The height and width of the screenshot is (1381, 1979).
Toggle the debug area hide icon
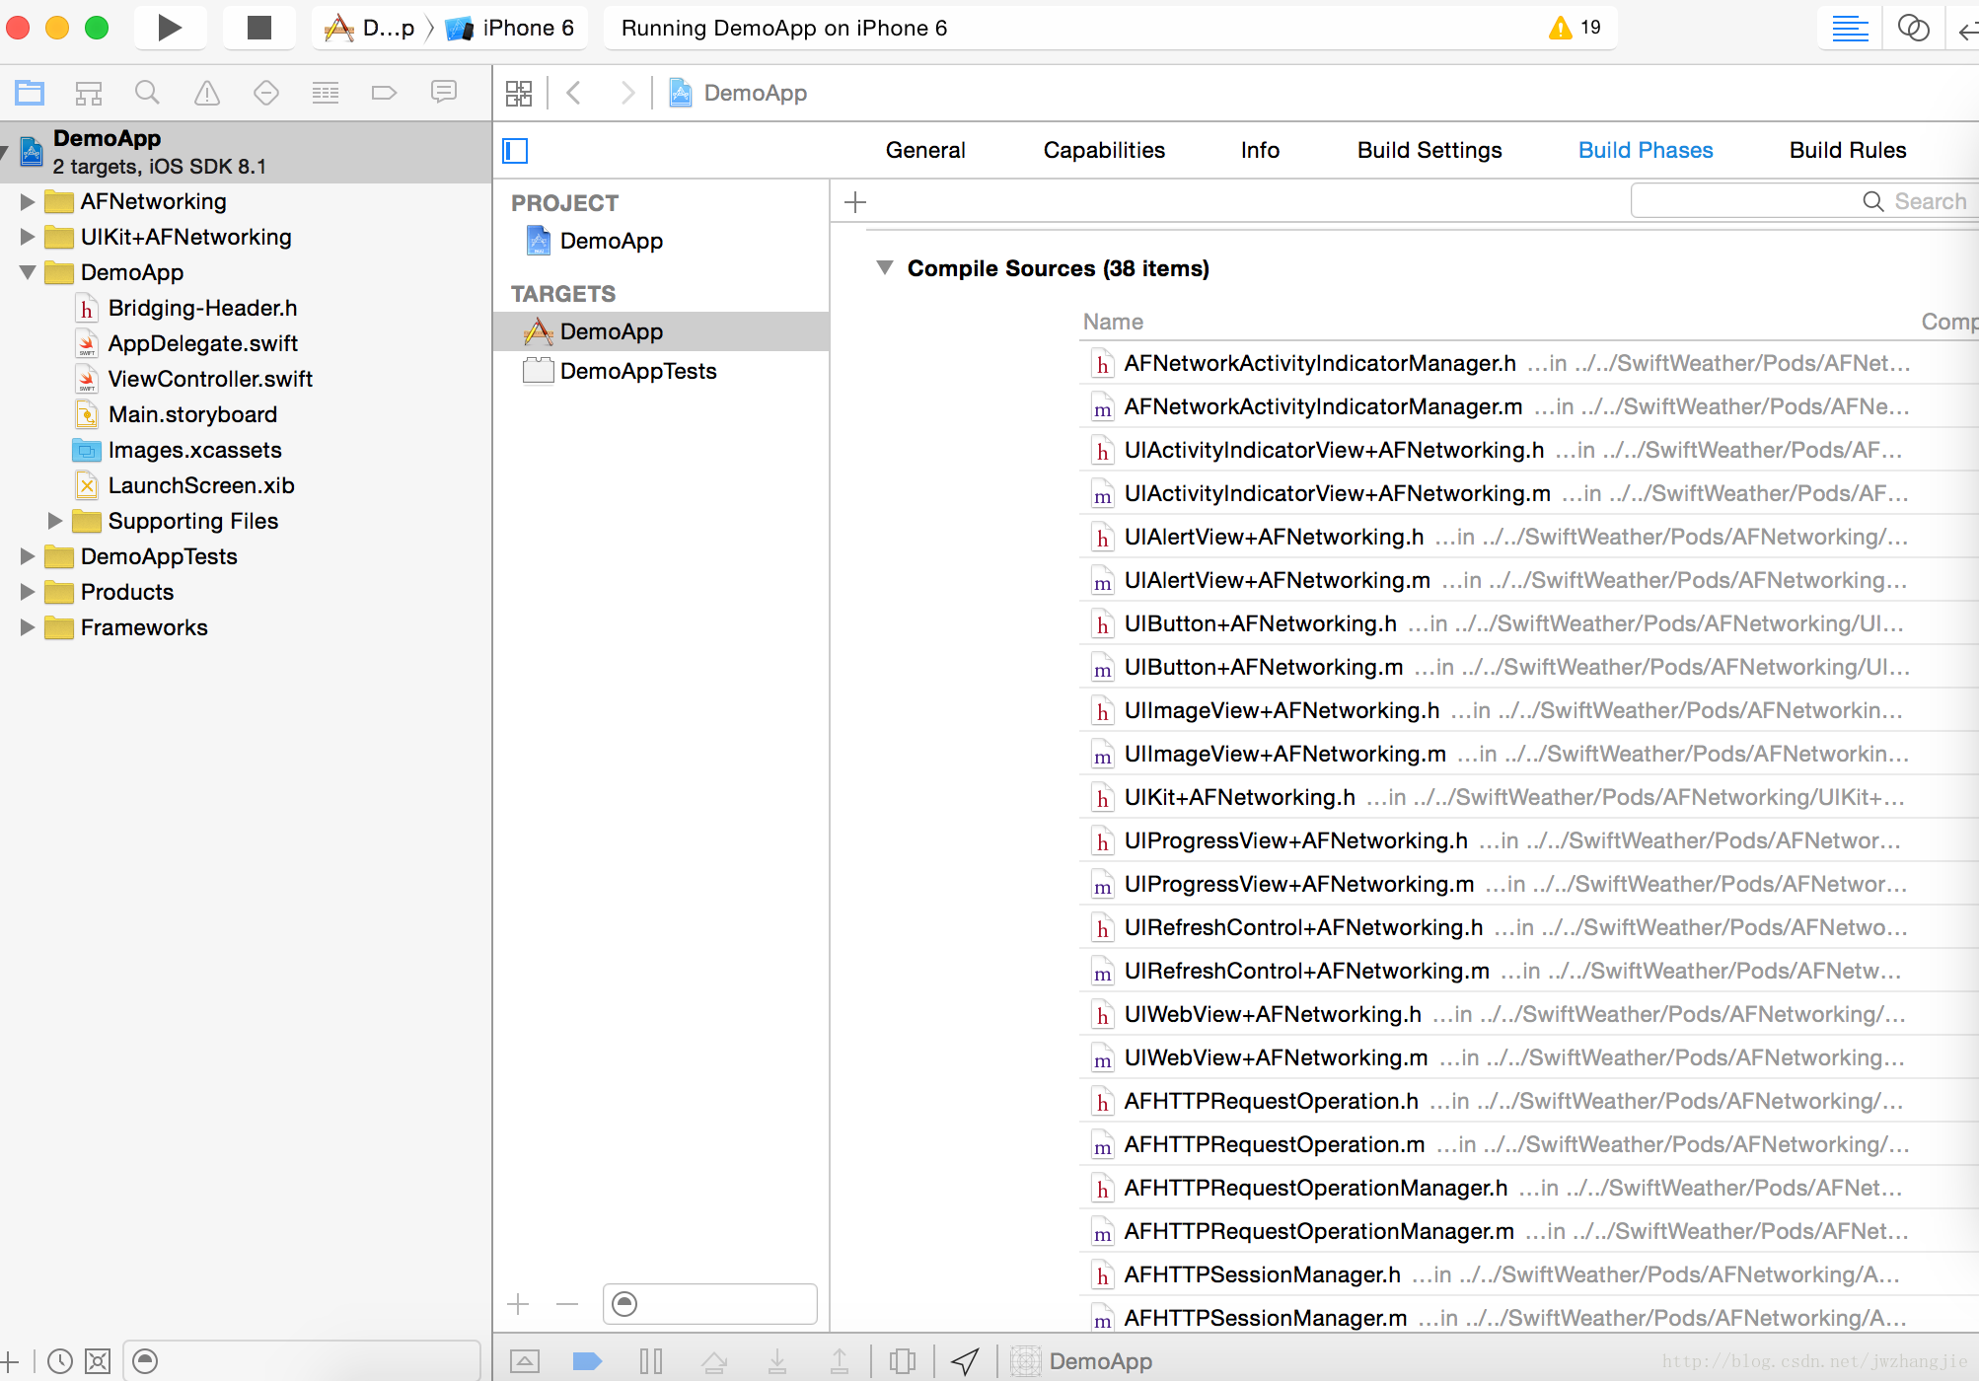click(525, 1361)
